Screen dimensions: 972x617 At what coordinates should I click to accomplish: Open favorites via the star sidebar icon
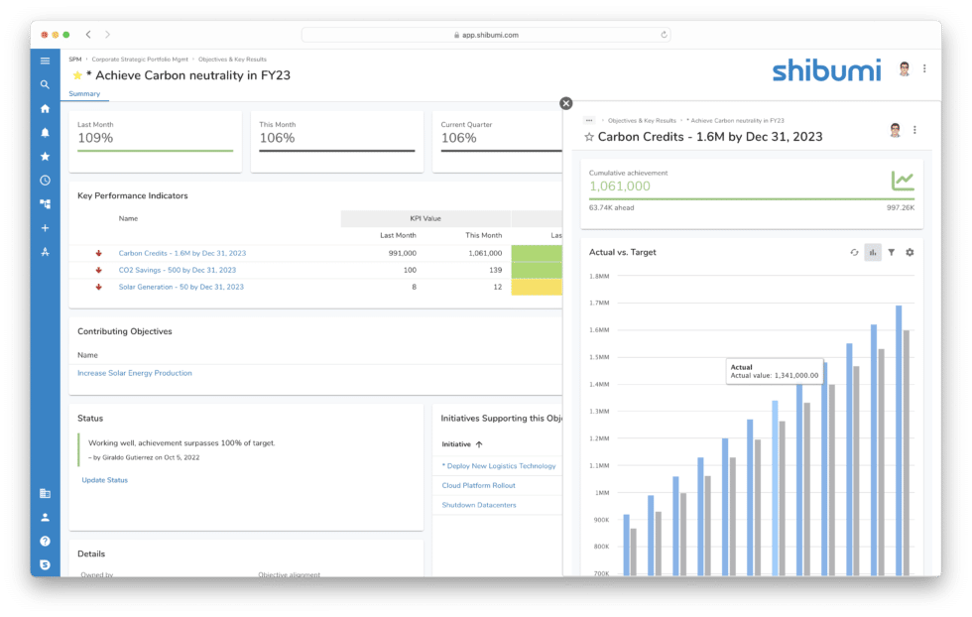pos(44,156)
